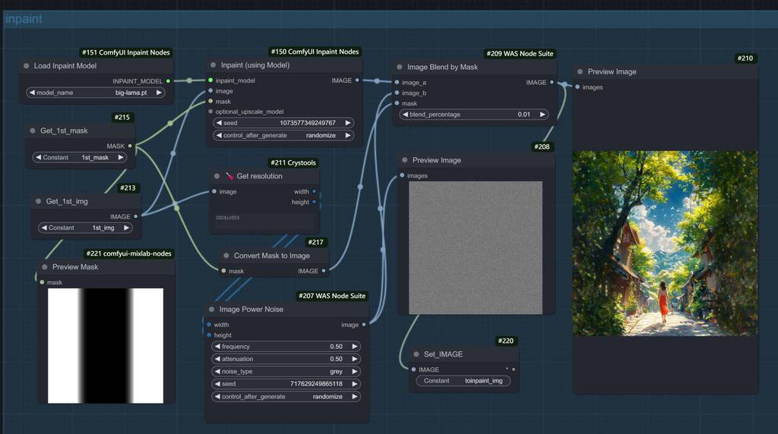This screenshot has width=778, height=434.
Task: Open the model_name big-lama.pt selector
Action: (x=96, y=93)
